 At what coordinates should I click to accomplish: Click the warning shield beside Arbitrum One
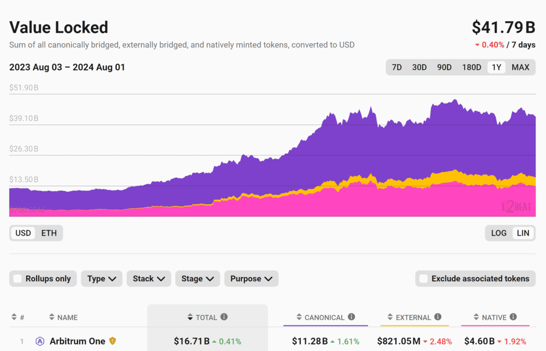point(112,341)
